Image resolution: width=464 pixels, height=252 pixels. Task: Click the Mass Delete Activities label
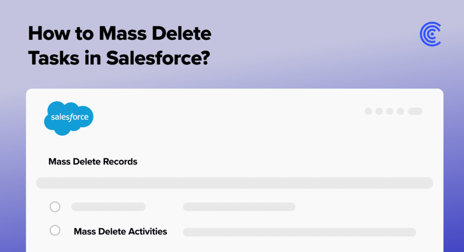coord(120,231)
